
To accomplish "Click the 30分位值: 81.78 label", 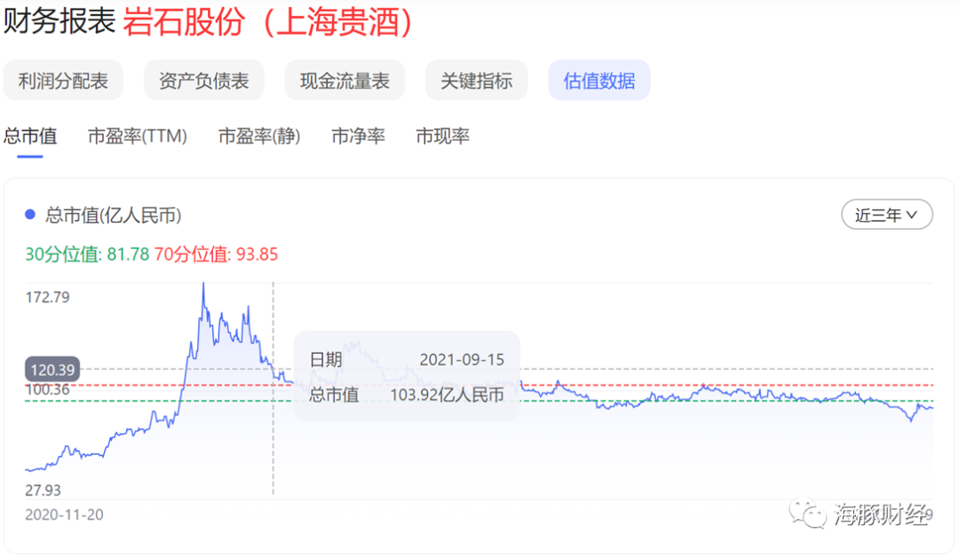I will pyautogui.click(x=87, y=254).
